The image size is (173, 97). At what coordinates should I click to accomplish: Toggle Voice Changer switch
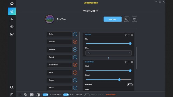pyautogui.click(x=66, y=95)
